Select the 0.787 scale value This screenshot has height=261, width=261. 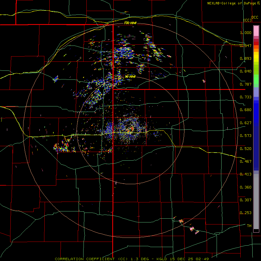[x=246, y=84]
